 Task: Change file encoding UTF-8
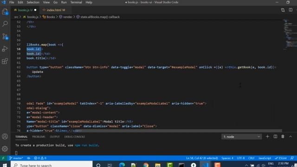point(241,158)
